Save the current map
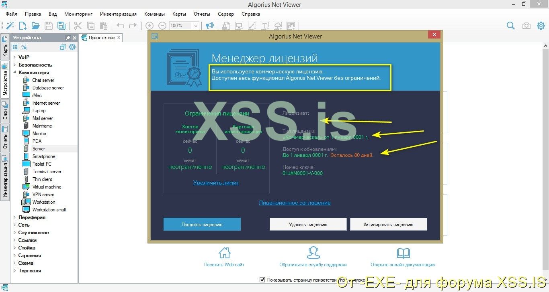 [49, 26]
